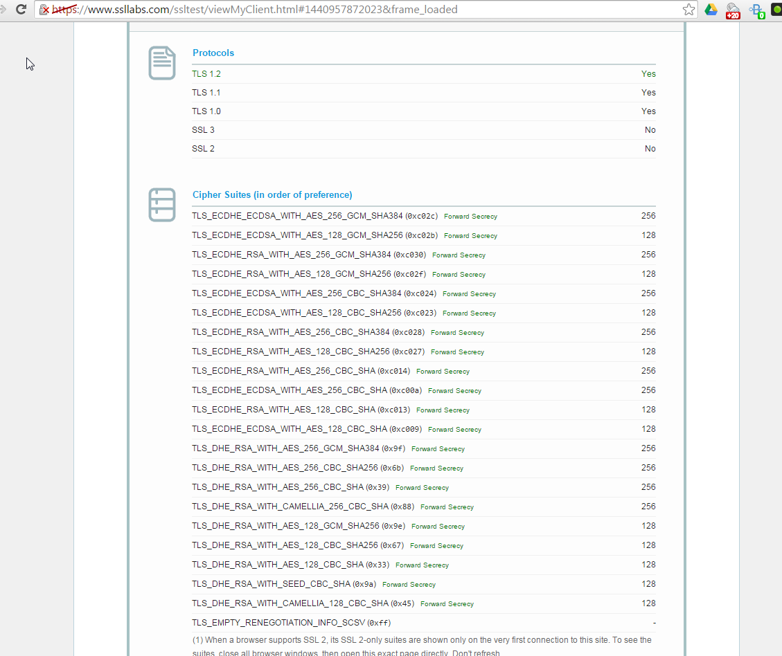Click the crossed-out padlock in the address bar
The width and height of the screenshot is (782, 656).
(44, 10)
